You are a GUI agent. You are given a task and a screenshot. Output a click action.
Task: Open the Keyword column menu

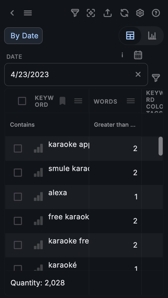pos(78,101)
